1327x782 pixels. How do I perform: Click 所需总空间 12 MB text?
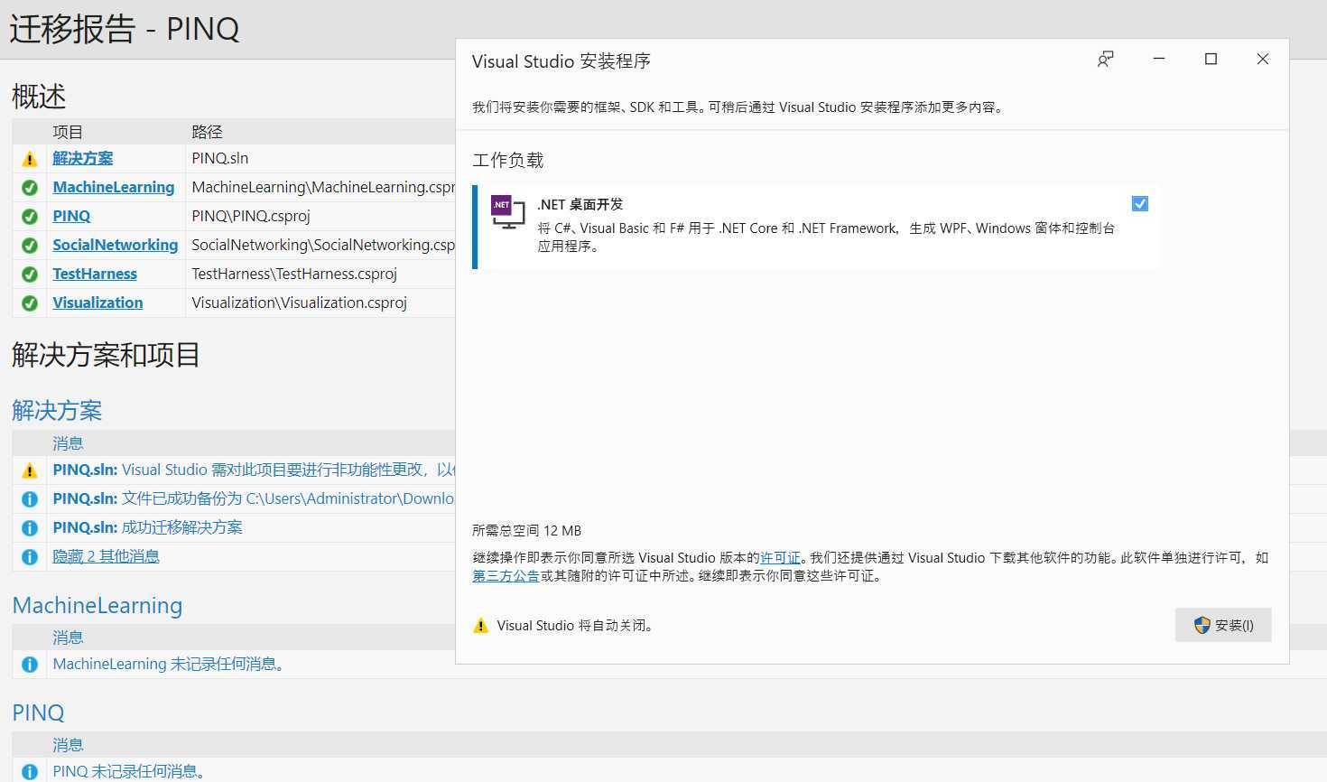(526, 531)
